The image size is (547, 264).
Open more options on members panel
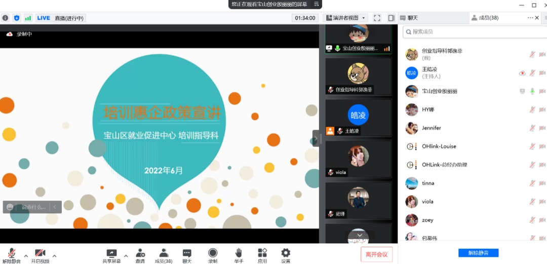coord(530,18)
